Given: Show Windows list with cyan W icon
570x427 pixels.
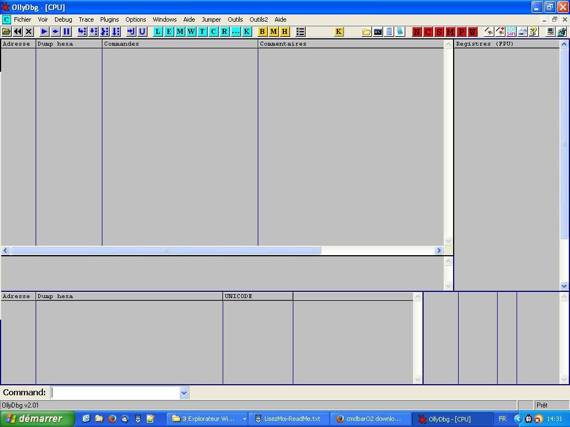Looking at the screenshot, I should pyautogui.click(x=191, y=32).
